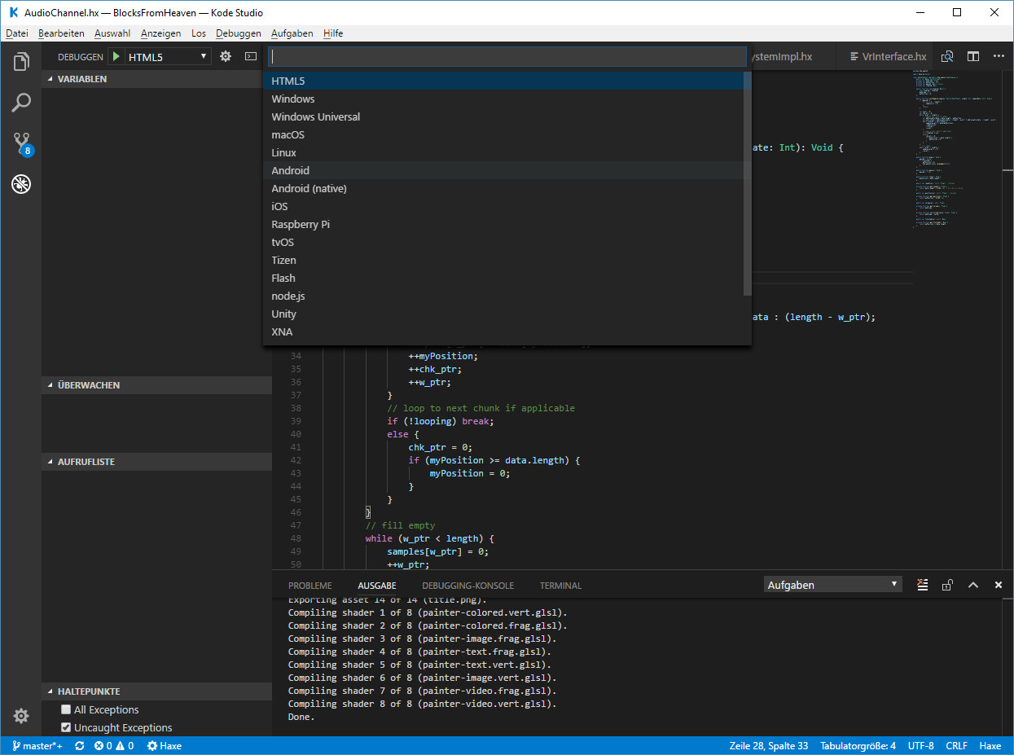Refresh git sync in the status bar
Screen dimensions: 1014x755
coord(79,746)
